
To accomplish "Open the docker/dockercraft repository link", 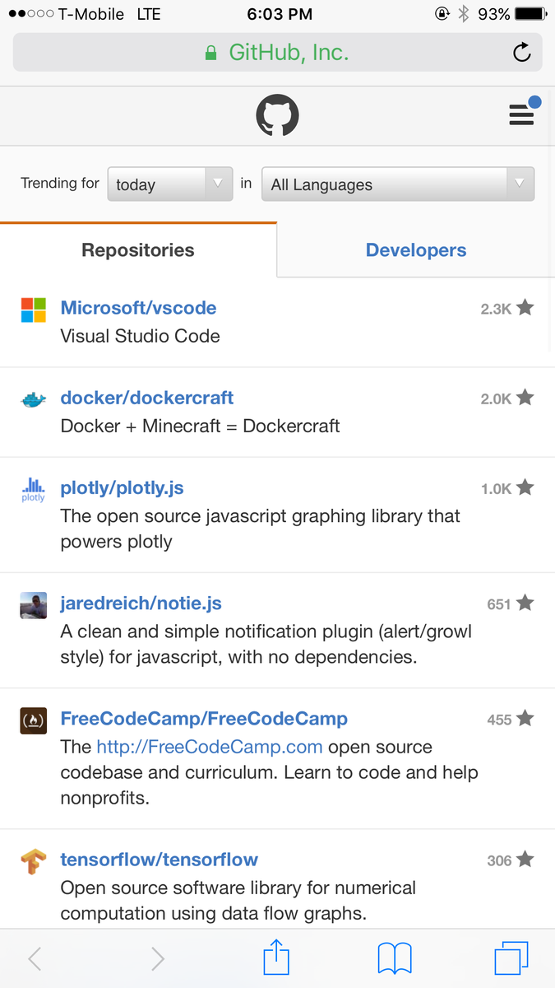I will [147, 398].
